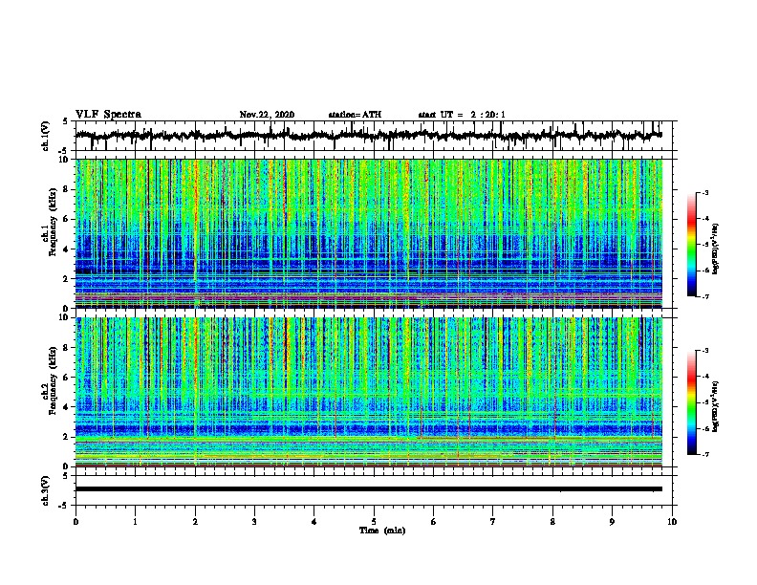The height and width of the screenshot is (585, 757).
Task: Select the ch.2 colorbar "log(PSD)" unit label
Action: coord(716,406)
